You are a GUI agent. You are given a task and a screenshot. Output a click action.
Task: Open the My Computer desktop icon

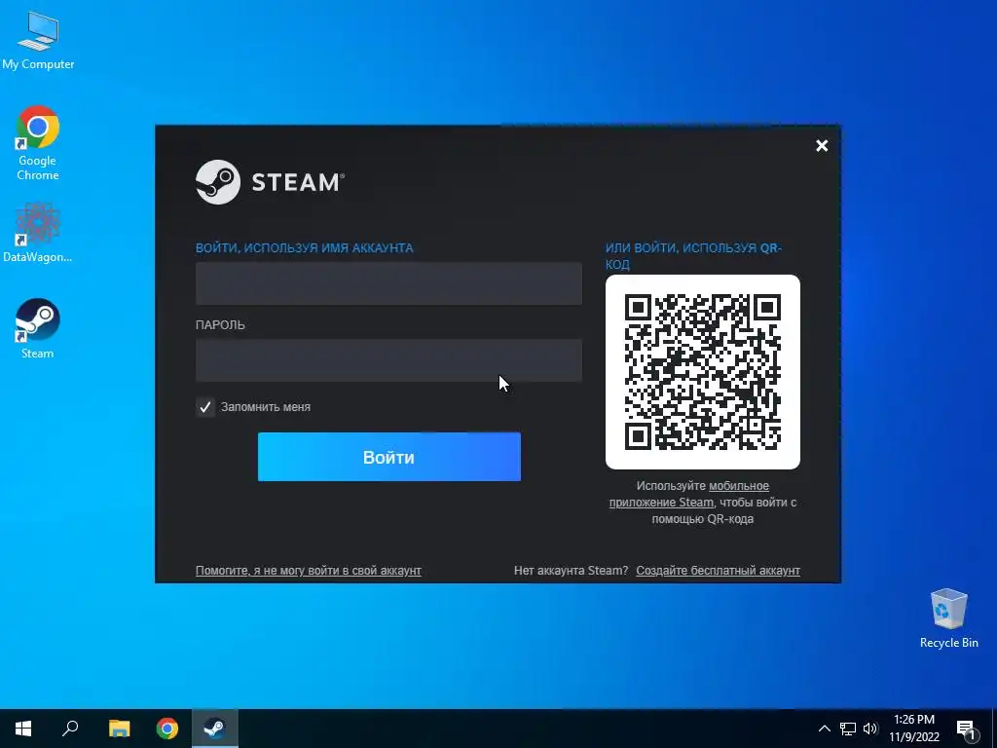(x=38, y=41)
